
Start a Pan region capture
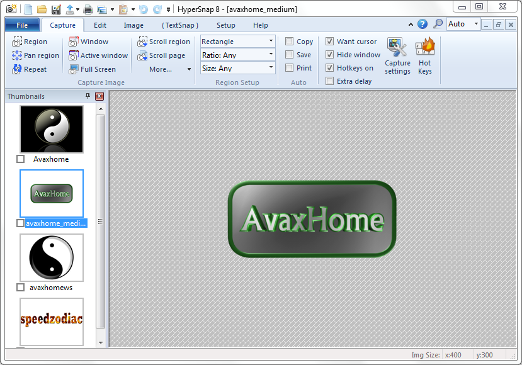coord(36,55)
